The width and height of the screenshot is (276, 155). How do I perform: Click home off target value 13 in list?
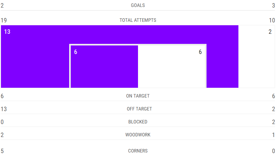tap(4, 109)
